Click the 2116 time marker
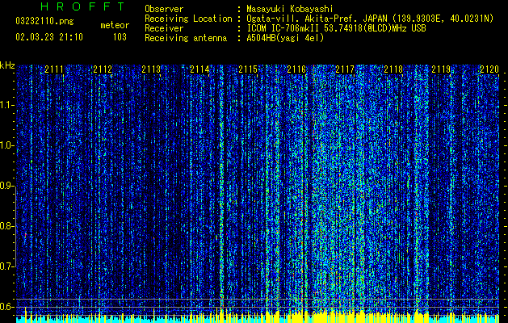 (296, 69)
